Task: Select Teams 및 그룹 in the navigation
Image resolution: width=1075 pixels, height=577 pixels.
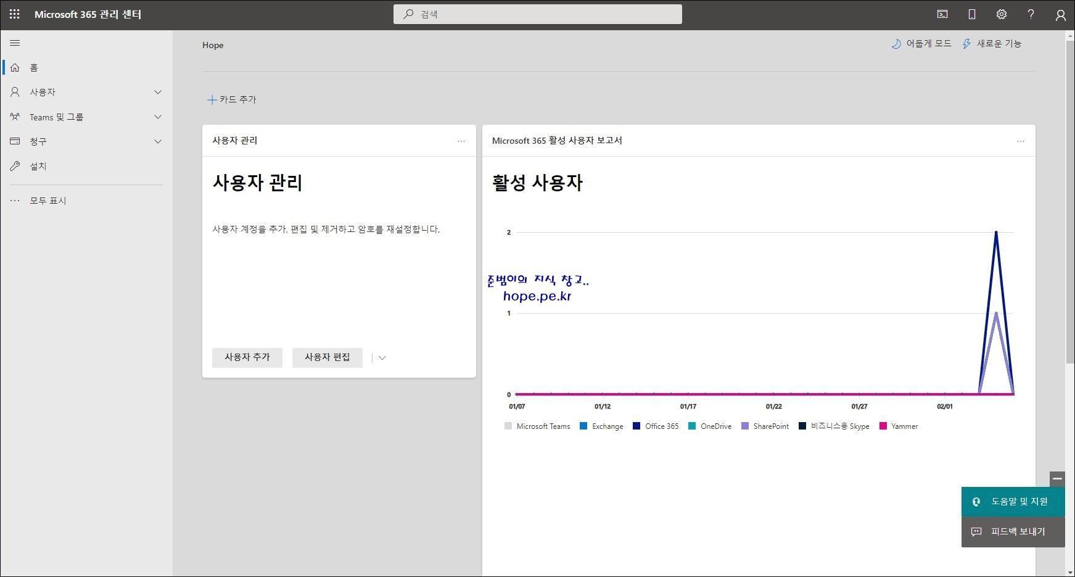Action: pos(86,117)
